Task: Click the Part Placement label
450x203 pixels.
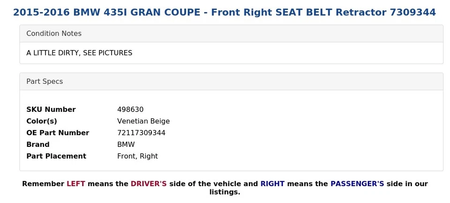Action: pyautogui.click(x=56, y=156)
